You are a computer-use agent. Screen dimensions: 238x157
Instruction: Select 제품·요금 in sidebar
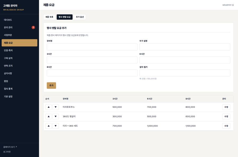click(19, 43)
